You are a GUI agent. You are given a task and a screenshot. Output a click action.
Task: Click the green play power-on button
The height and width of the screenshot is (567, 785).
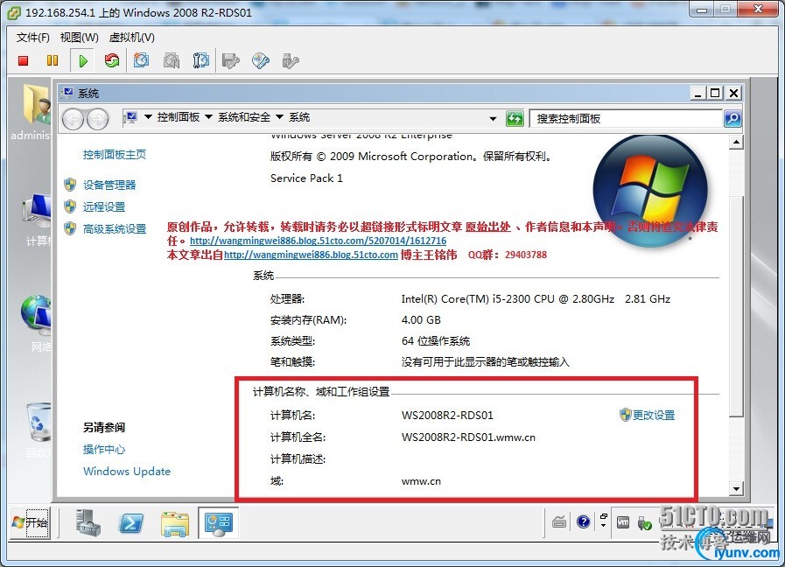[82, 61]
